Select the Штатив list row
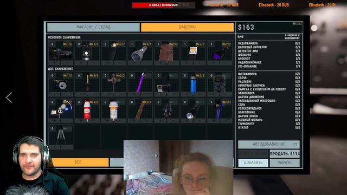The width and height of the screenshot is (347, 195). click(269, 128)
